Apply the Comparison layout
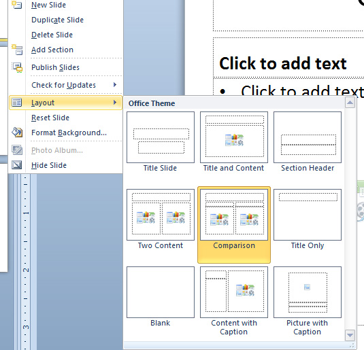 coord(234,224)
